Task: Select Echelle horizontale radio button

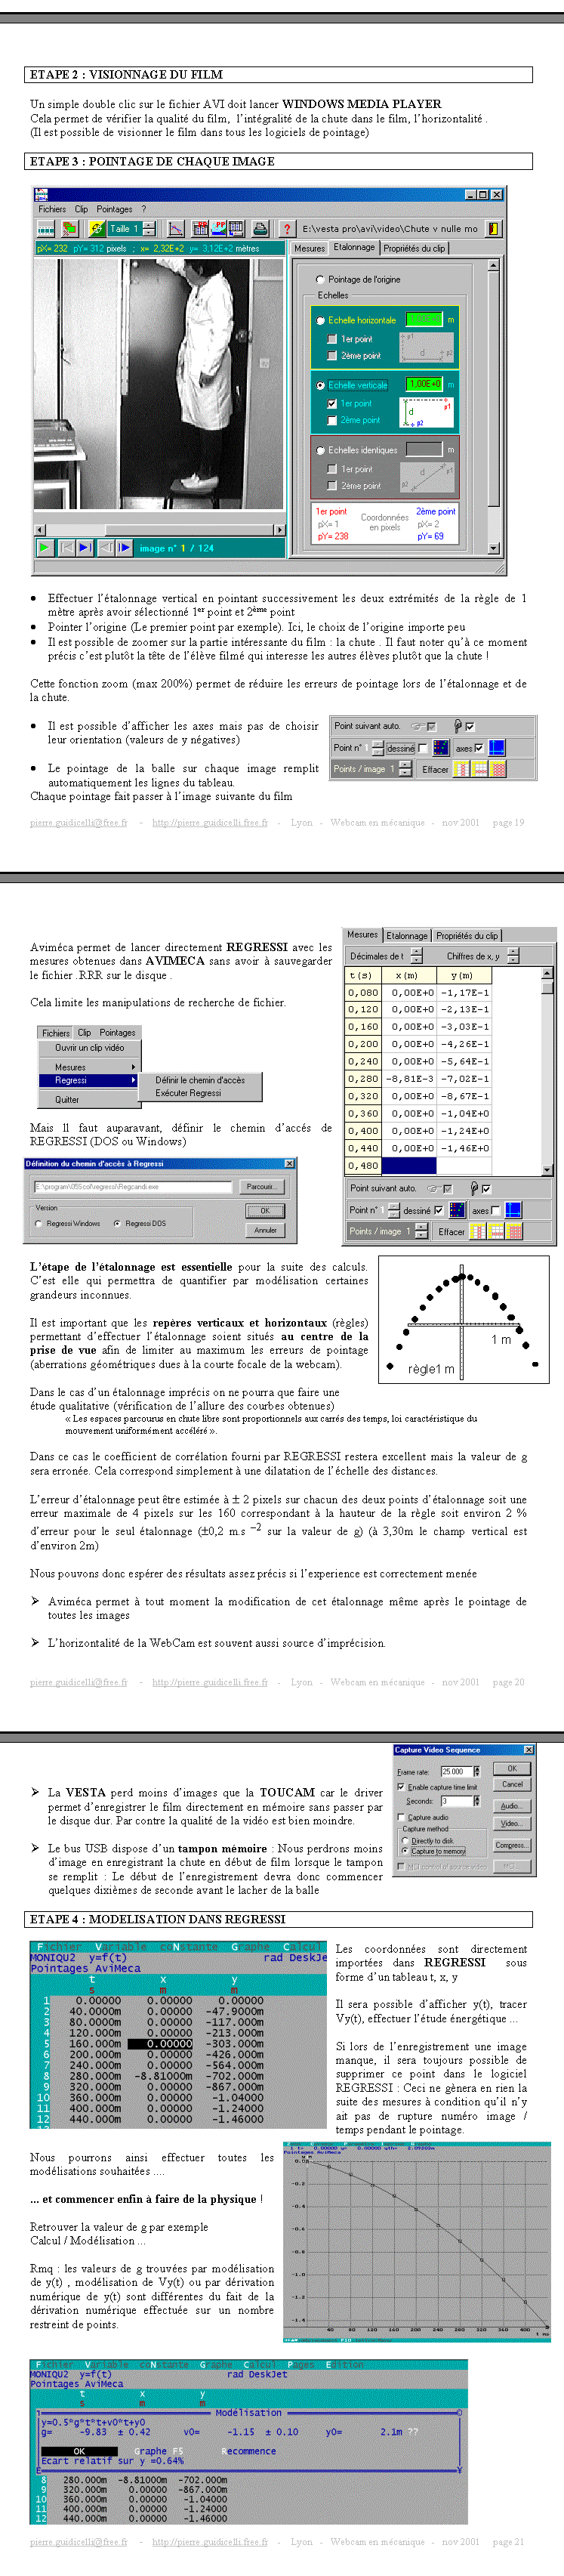Action: coord(321,321)
